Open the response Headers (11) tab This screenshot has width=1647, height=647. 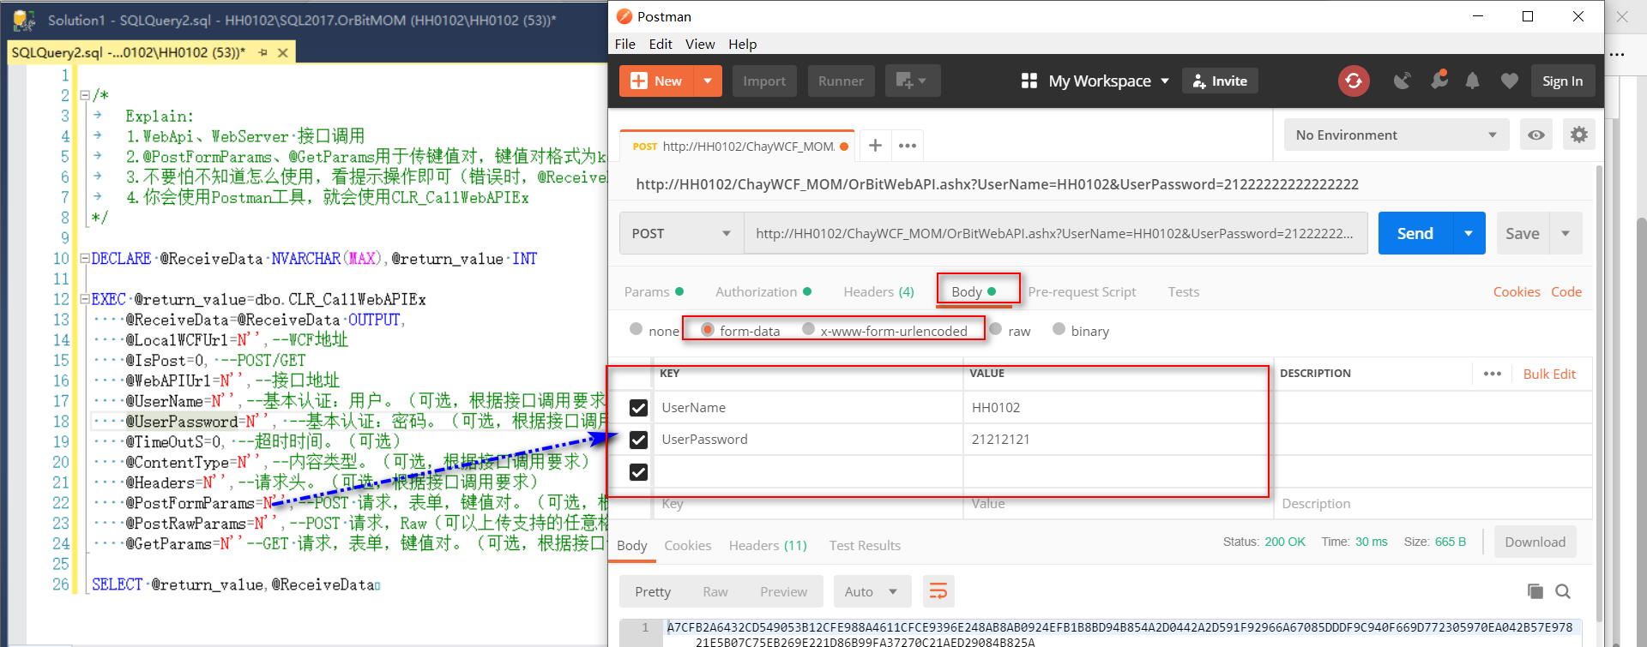click(768, 545)
